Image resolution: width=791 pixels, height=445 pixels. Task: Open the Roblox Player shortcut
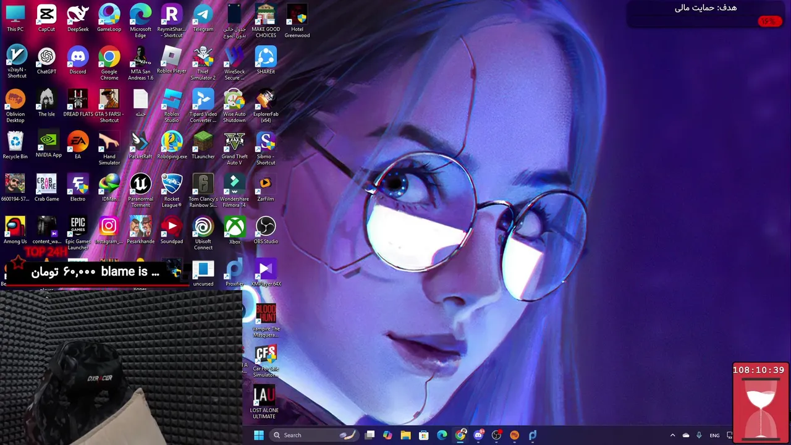[172, 60]
